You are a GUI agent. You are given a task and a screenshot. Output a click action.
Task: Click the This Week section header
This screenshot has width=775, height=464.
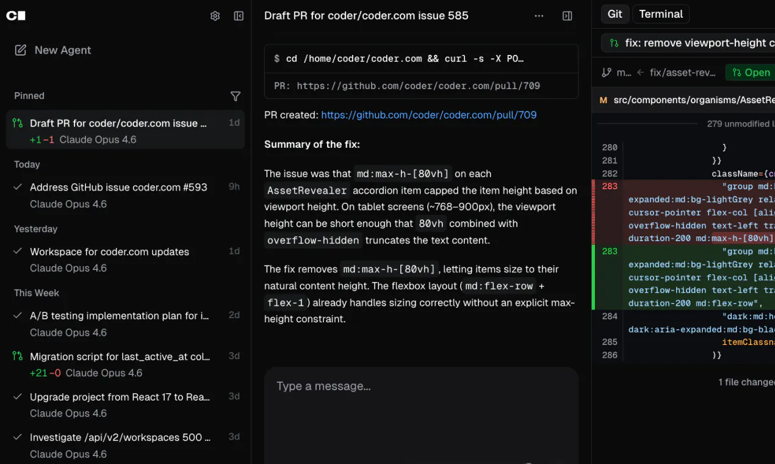pos(37,293)
